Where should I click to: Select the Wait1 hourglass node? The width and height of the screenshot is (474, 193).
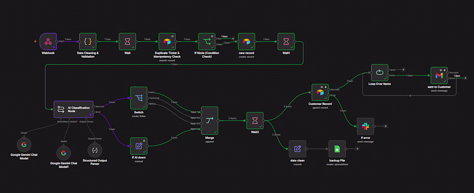tap(286, 42)
